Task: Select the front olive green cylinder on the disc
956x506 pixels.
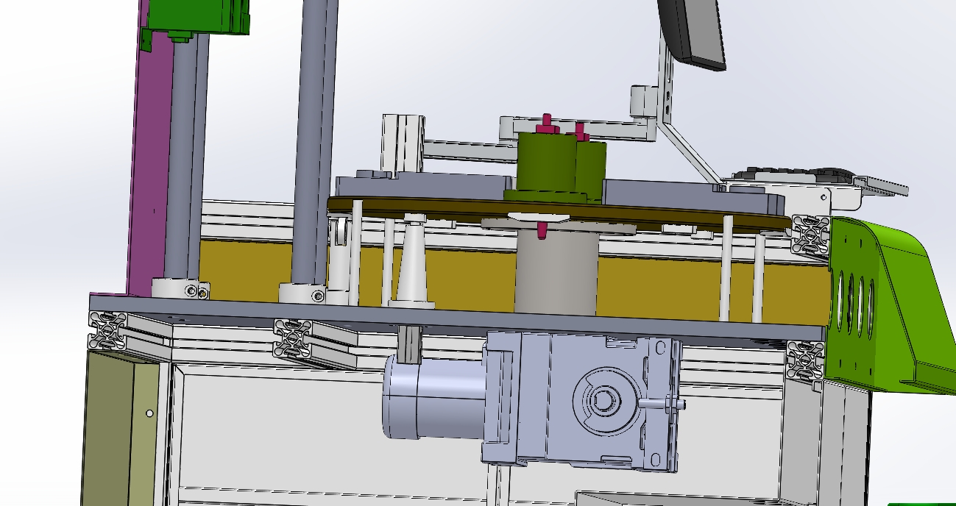Action: tap(548, 162)
